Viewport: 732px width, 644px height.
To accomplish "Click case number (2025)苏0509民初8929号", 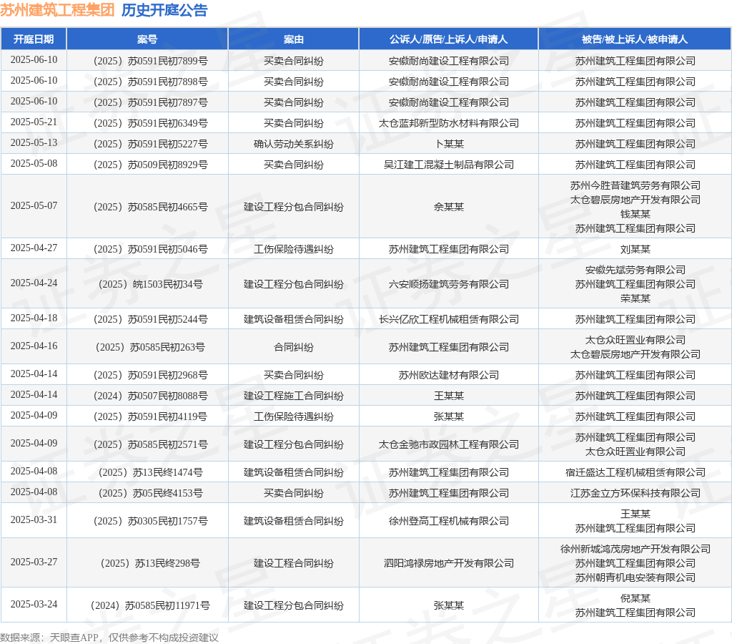I will (x=150, y=165).
